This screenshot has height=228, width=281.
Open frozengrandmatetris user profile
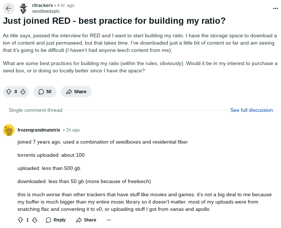[x=38, y=130]
